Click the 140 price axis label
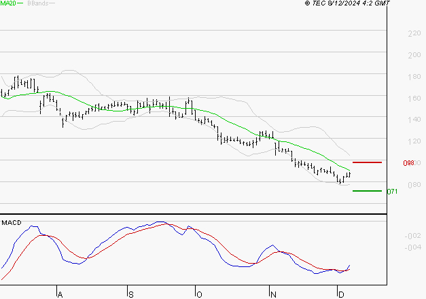The image size is (426, 299). coord(414,120)
